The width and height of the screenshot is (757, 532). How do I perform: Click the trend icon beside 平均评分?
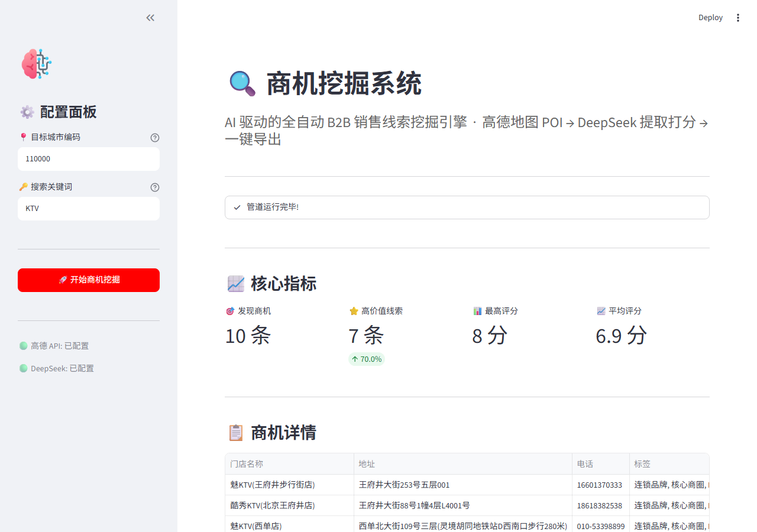601,311
